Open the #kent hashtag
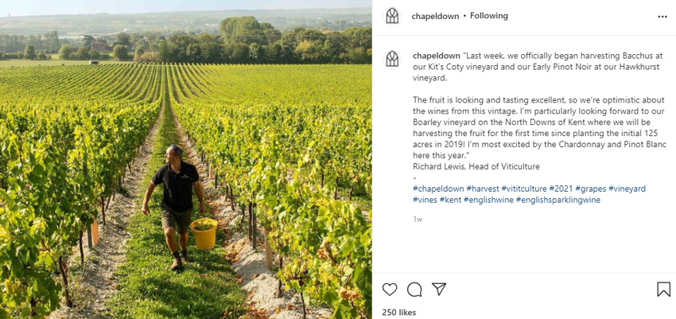 (x=450, y=200)
